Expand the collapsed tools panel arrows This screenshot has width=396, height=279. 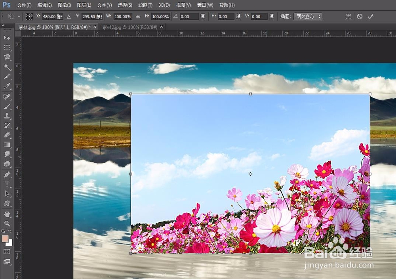pyautogui.click(x=3, y=25)
